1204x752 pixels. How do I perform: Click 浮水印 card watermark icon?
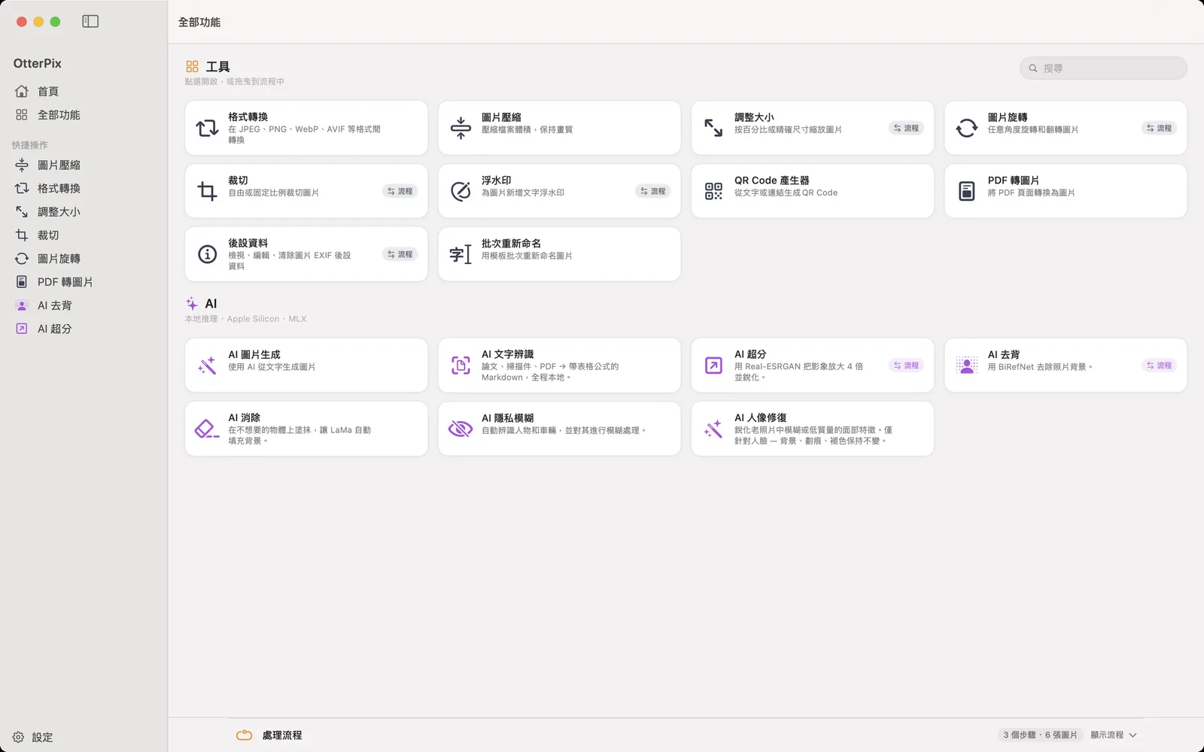[x=461, y=191]
